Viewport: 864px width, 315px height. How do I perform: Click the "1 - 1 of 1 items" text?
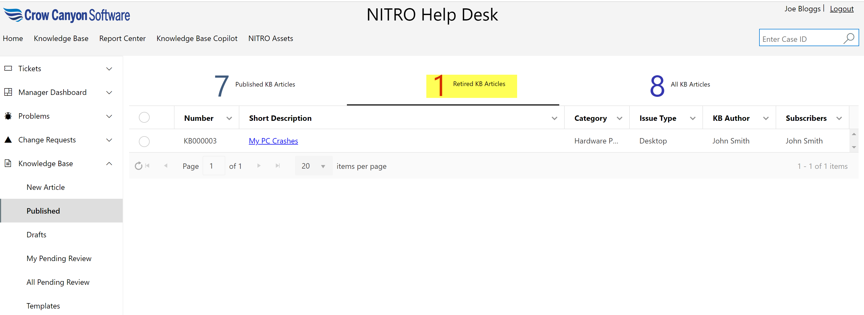(822, 166)
